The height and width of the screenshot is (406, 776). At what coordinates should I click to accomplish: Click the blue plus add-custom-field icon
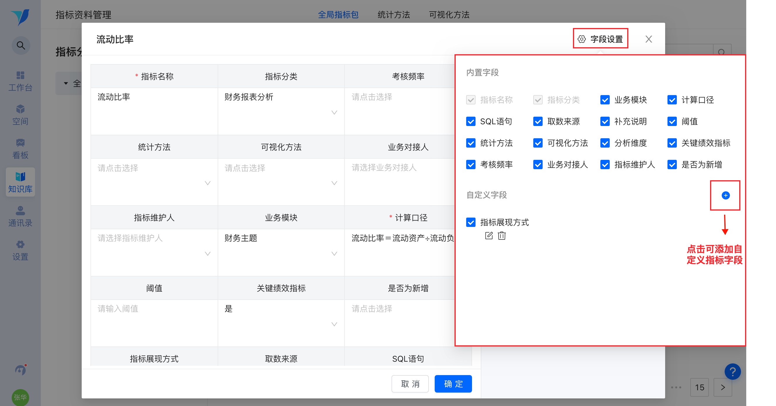click(726, 195)
